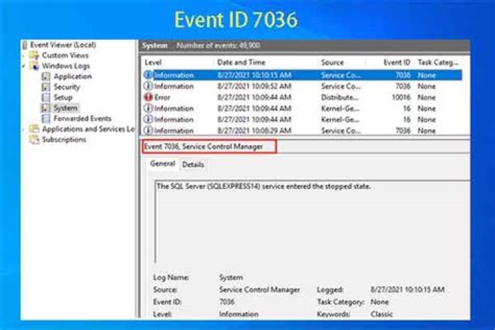This screenshot has height=330, width=495.
Task: Click the red Error icon of event 10016
Action: (148, 97)
